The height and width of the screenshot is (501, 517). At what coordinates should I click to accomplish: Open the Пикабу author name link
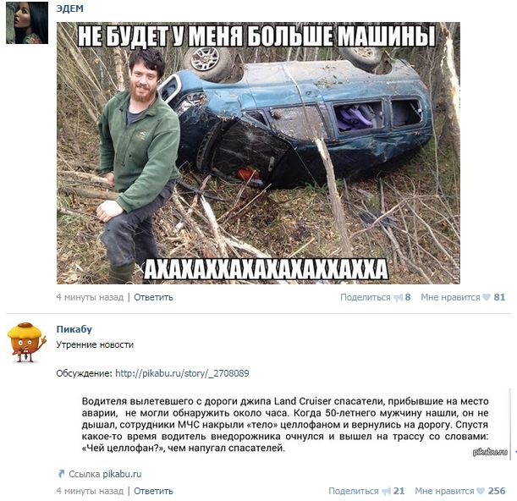pyautogui.click(x=74, y=329)
